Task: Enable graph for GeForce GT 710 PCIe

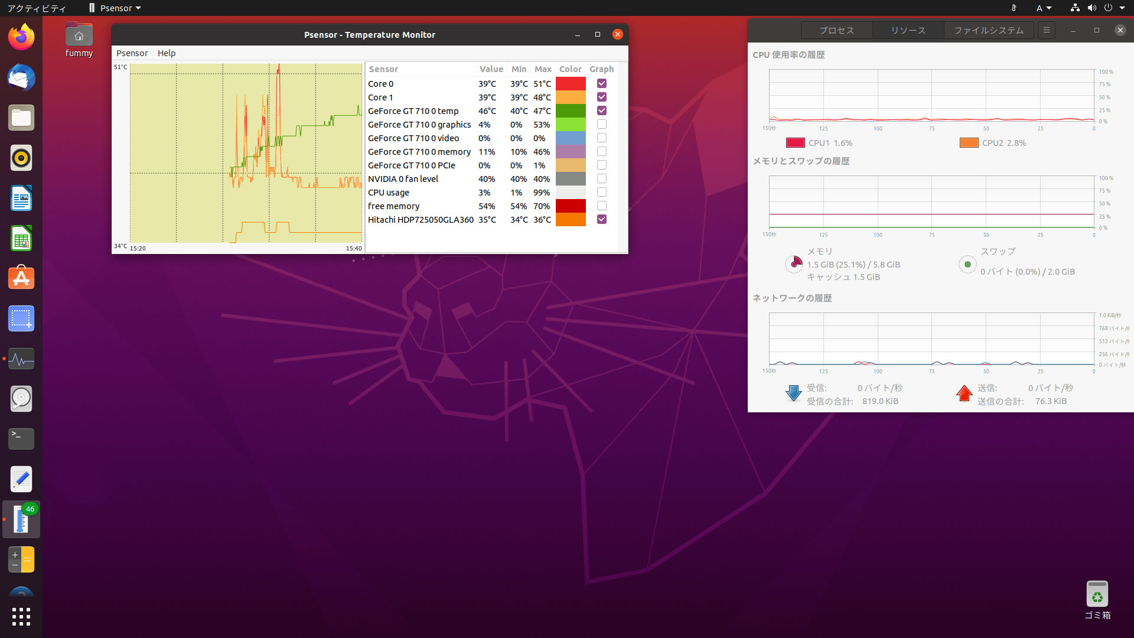Action: 602,165
